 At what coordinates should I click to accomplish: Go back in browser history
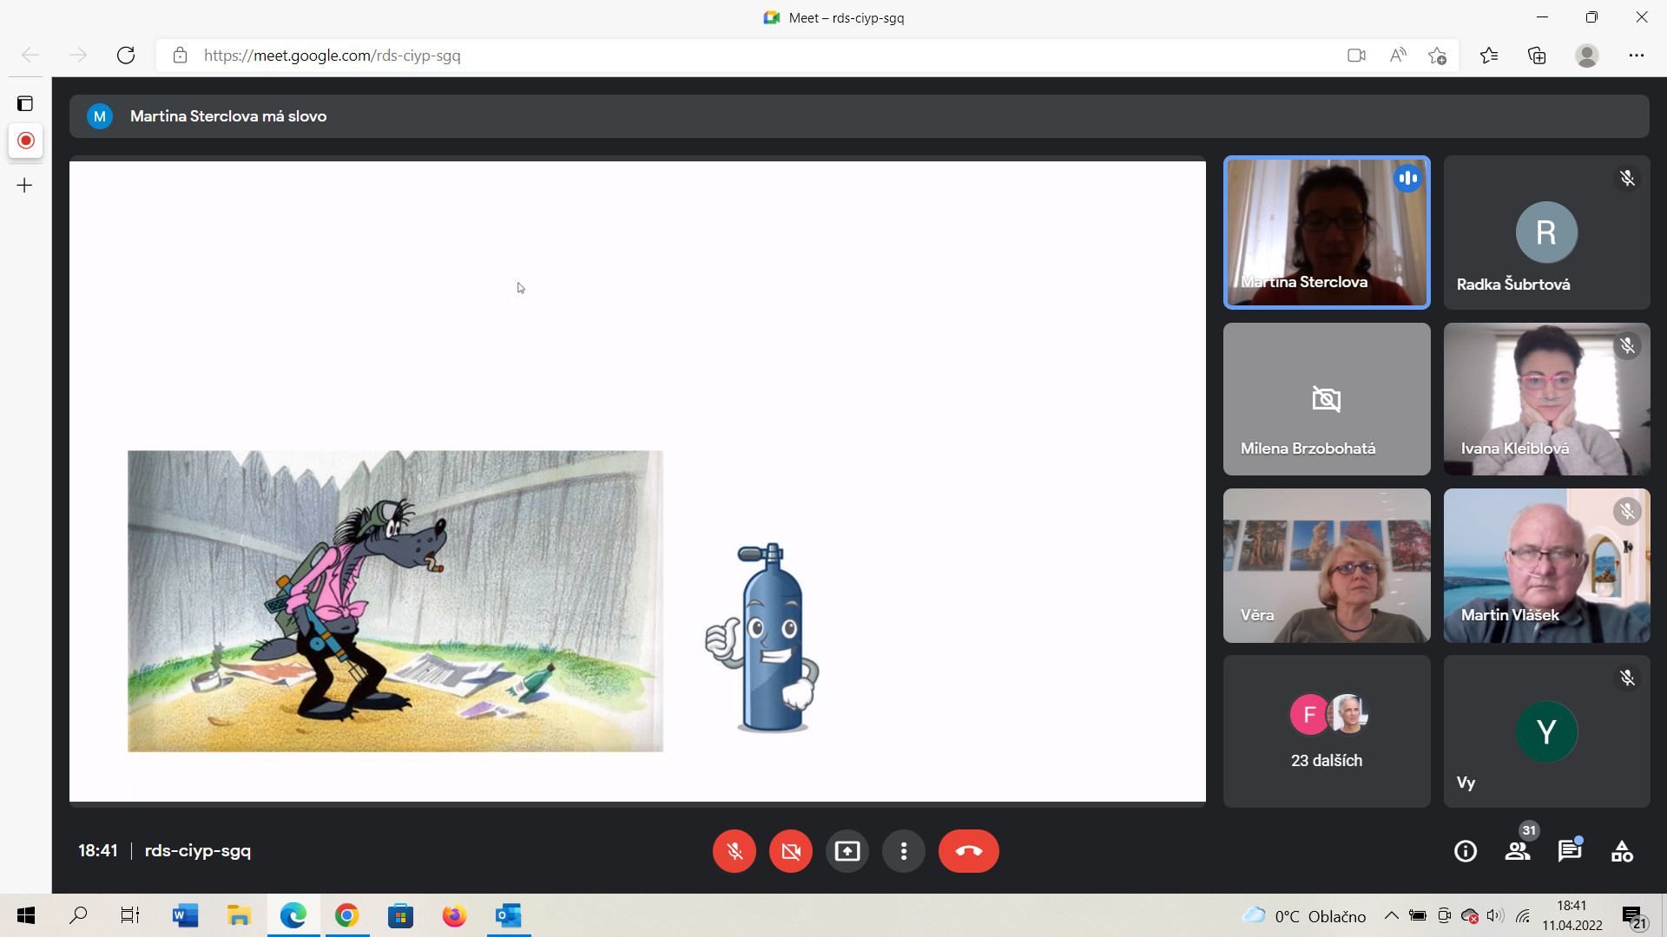30,56
